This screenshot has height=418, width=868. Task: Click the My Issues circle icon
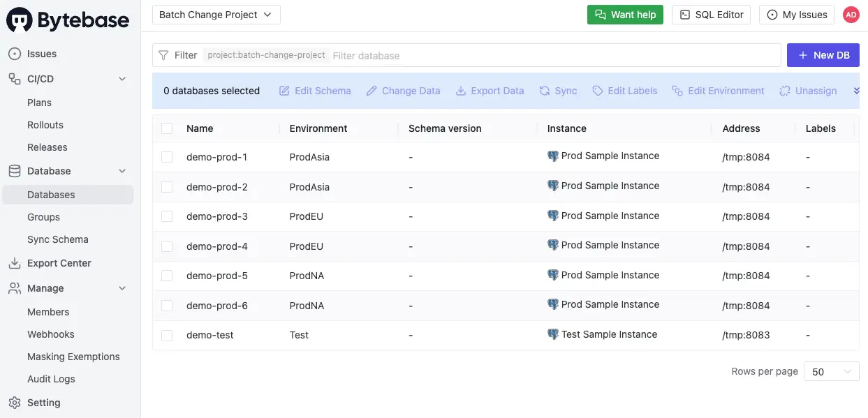coord(772,15)
